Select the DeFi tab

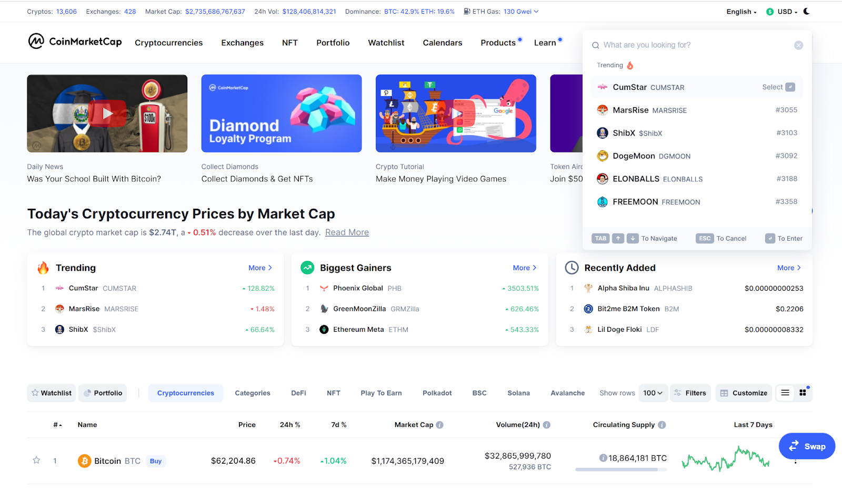tap(298, 393)
